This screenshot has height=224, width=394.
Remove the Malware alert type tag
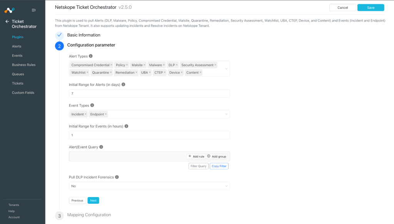coord(164,65)
